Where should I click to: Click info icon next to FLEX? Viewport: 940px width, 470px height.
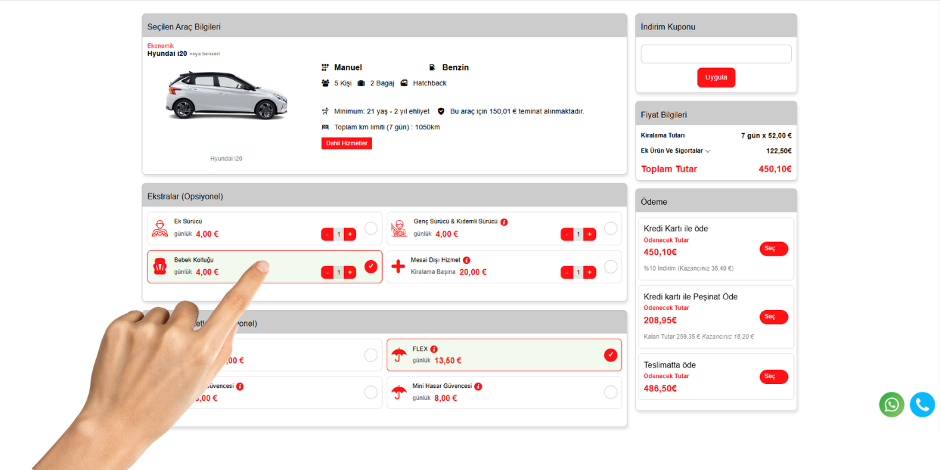click(434, 349)
